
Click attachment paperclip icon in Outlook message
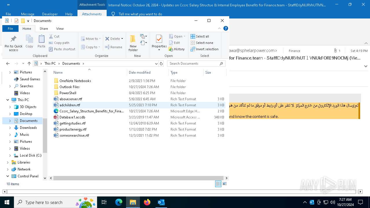[335, 51]
